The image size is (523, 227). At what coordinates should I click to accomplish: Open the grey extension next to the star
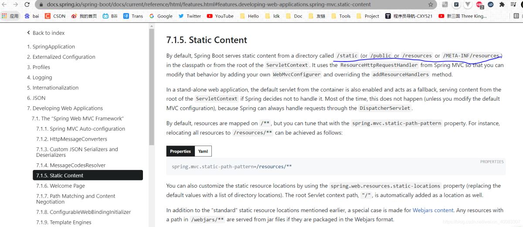(x=445, y=4)
